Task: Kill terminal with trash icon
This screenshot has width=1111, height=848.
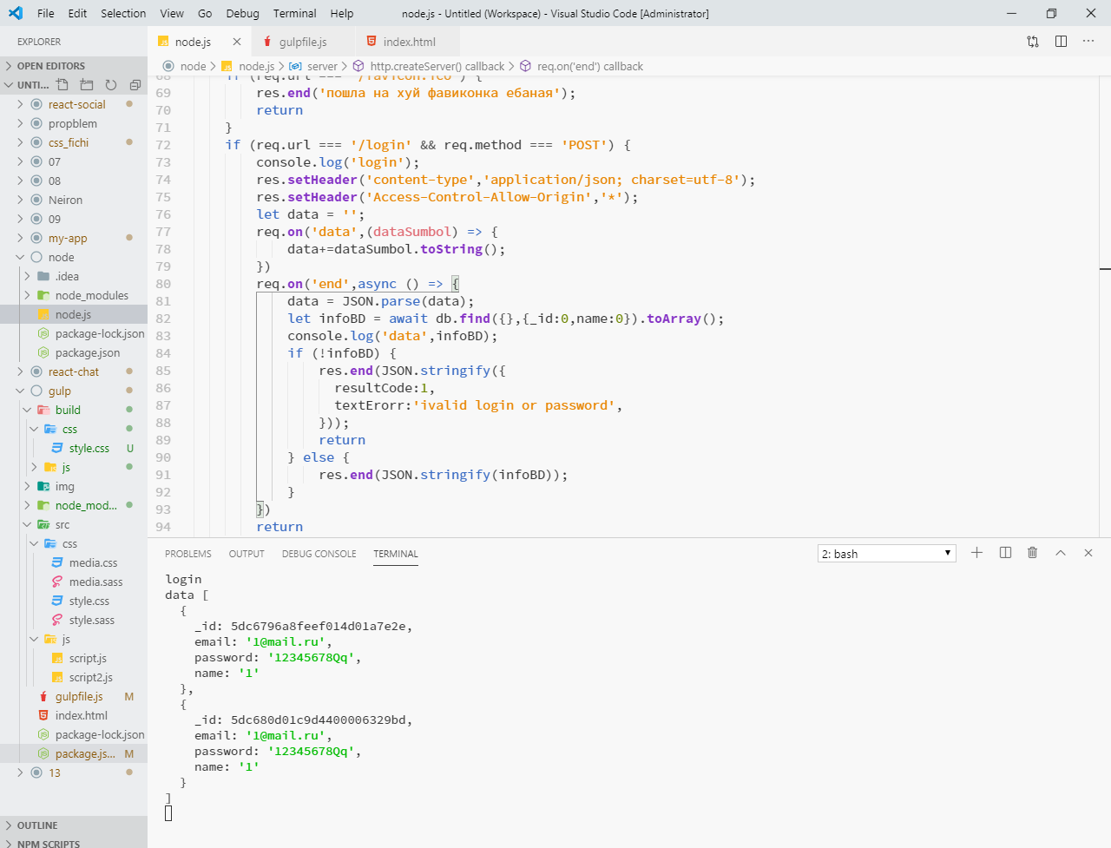Action: click(1033, 553)
